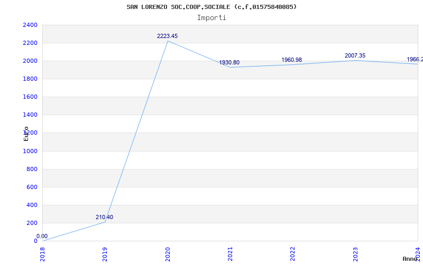Click the 2018 x-axis year label
Image resolution: width=423 pixels, height=264 pixels.
[x=42, y=254]
